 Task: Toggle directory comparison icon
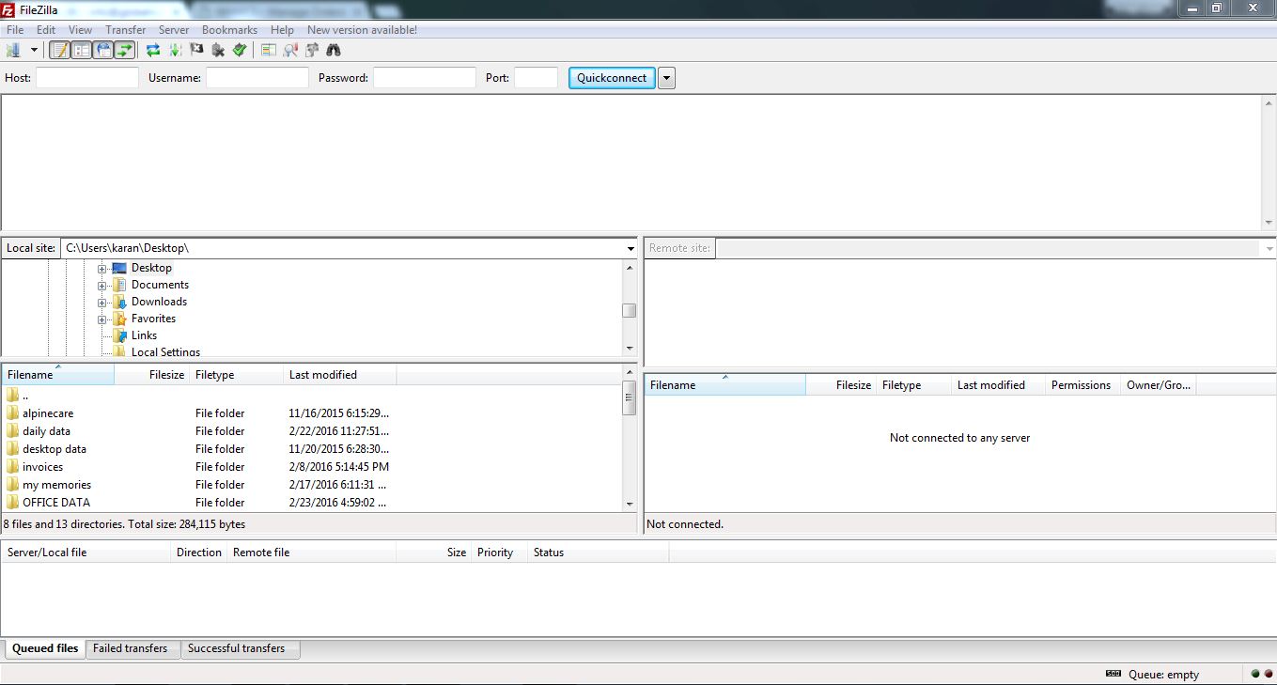click(x=290, y=50)
